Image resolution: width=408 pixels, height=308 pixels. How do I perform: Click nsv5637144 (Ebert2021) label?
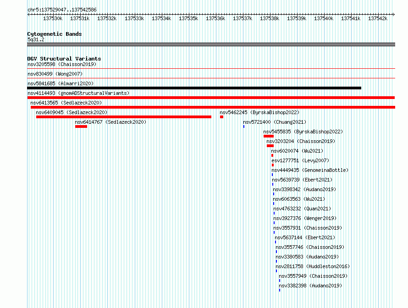305,237
